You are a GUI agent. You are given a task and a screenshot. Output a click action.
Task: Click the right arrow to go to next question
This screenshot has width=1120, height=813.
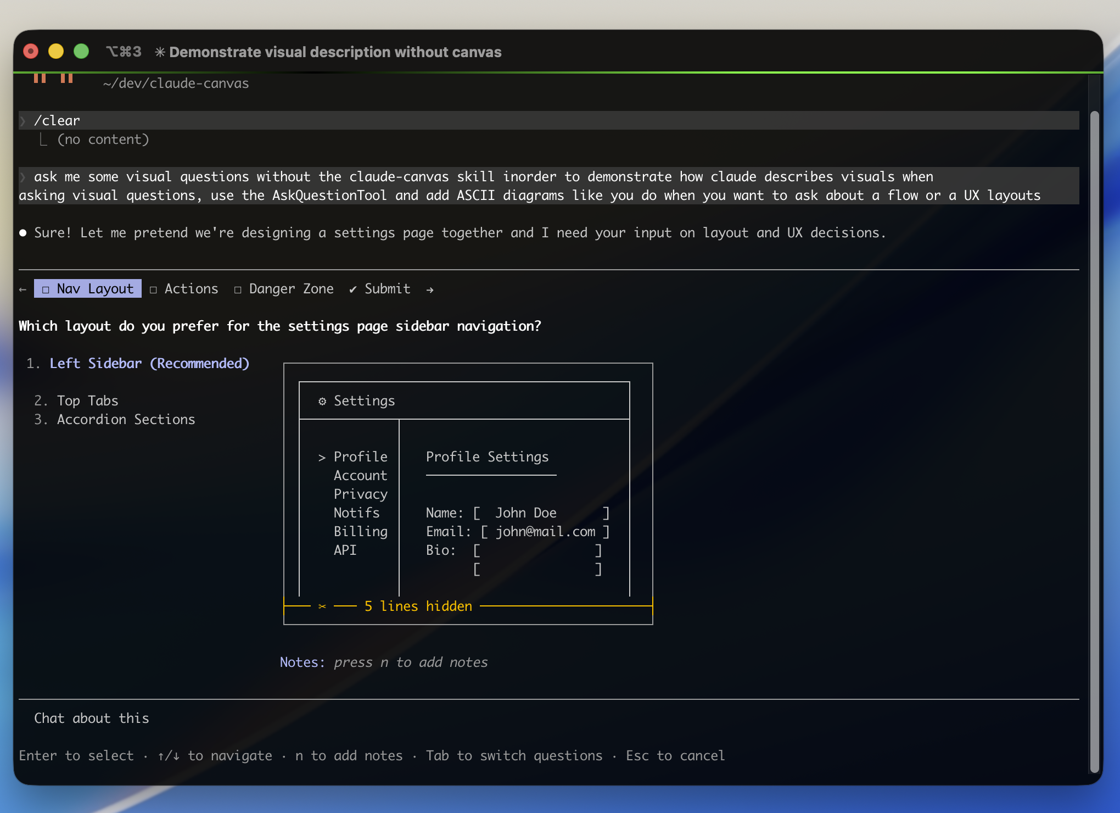[429, 288]
